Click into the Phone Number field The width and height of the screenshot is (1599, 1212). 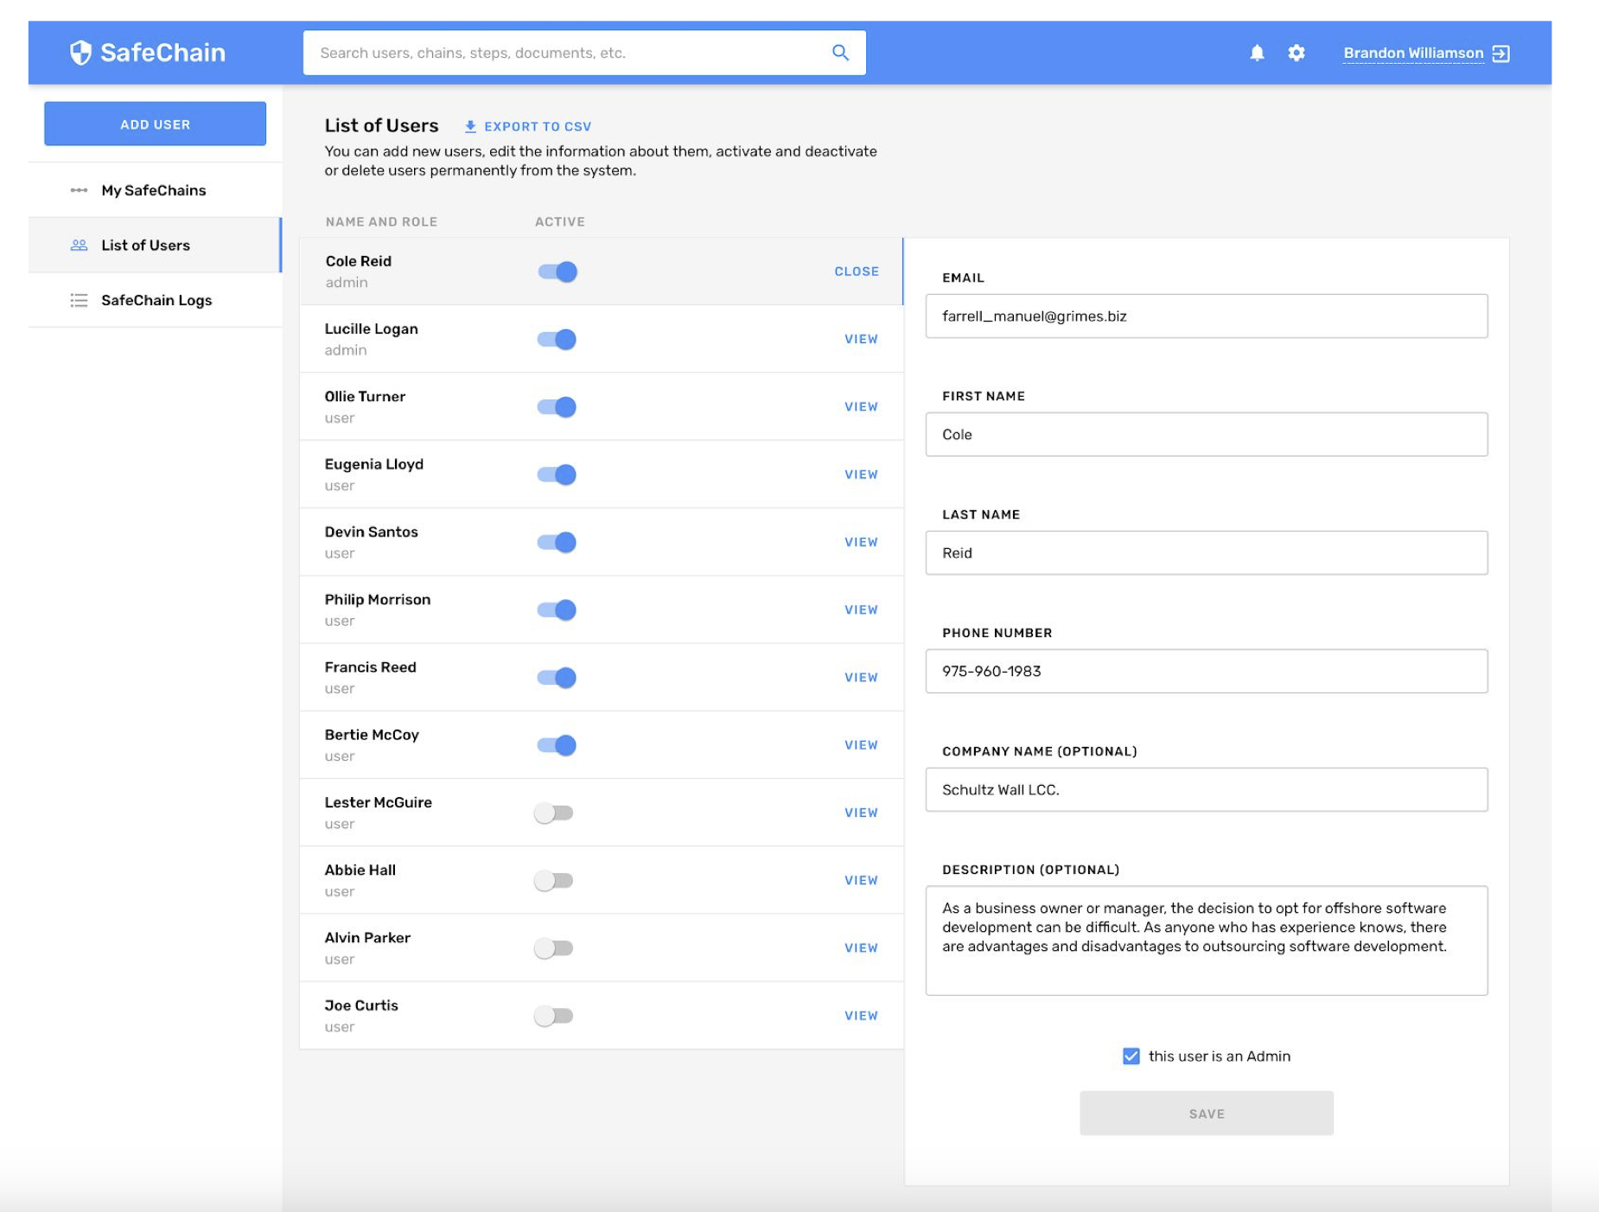pyautogui.click(x=1206, y=672)
